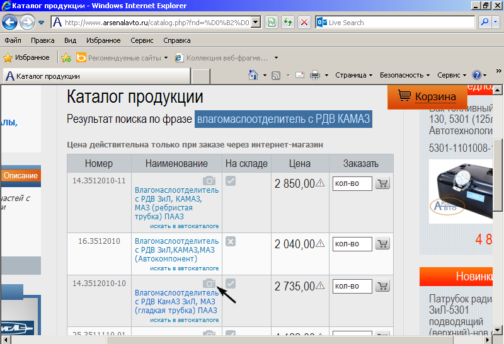Click out-of-stock X mark for item 16.3512010
Image resolution: width=504 pixels, height=344 pixels.
tap(231, 241)
